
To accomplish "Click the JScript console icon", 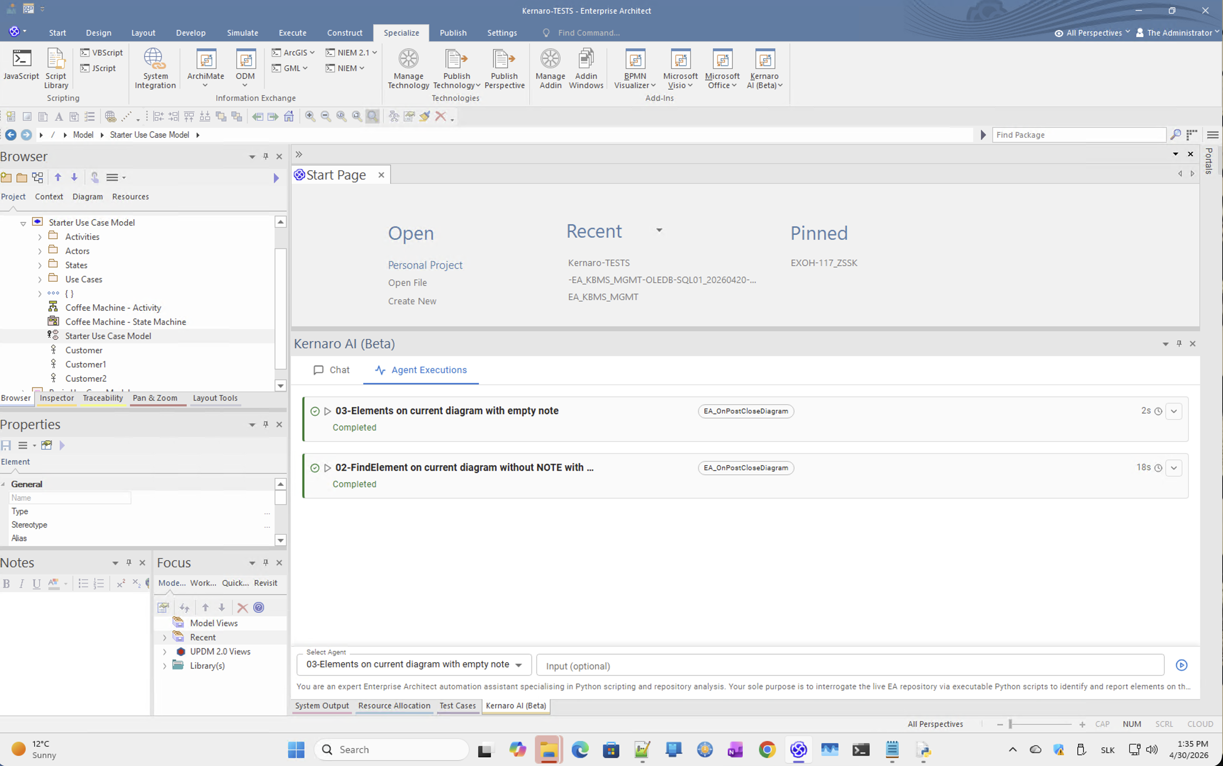I will tap(85, 68).
